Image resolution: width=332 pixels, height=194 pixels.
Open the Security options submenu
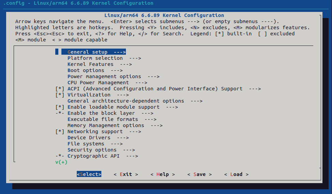92,150
